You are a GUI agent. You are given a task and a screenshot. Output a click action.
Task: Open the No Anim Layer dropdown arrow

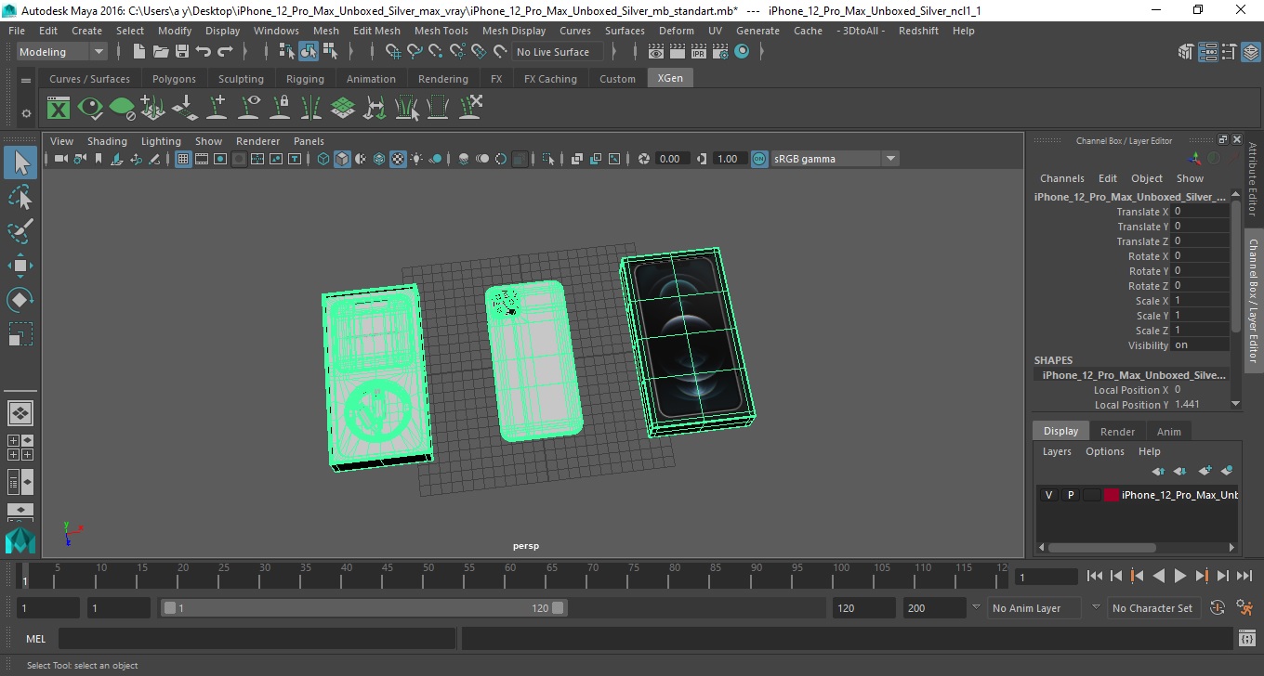tap(975, 607)
